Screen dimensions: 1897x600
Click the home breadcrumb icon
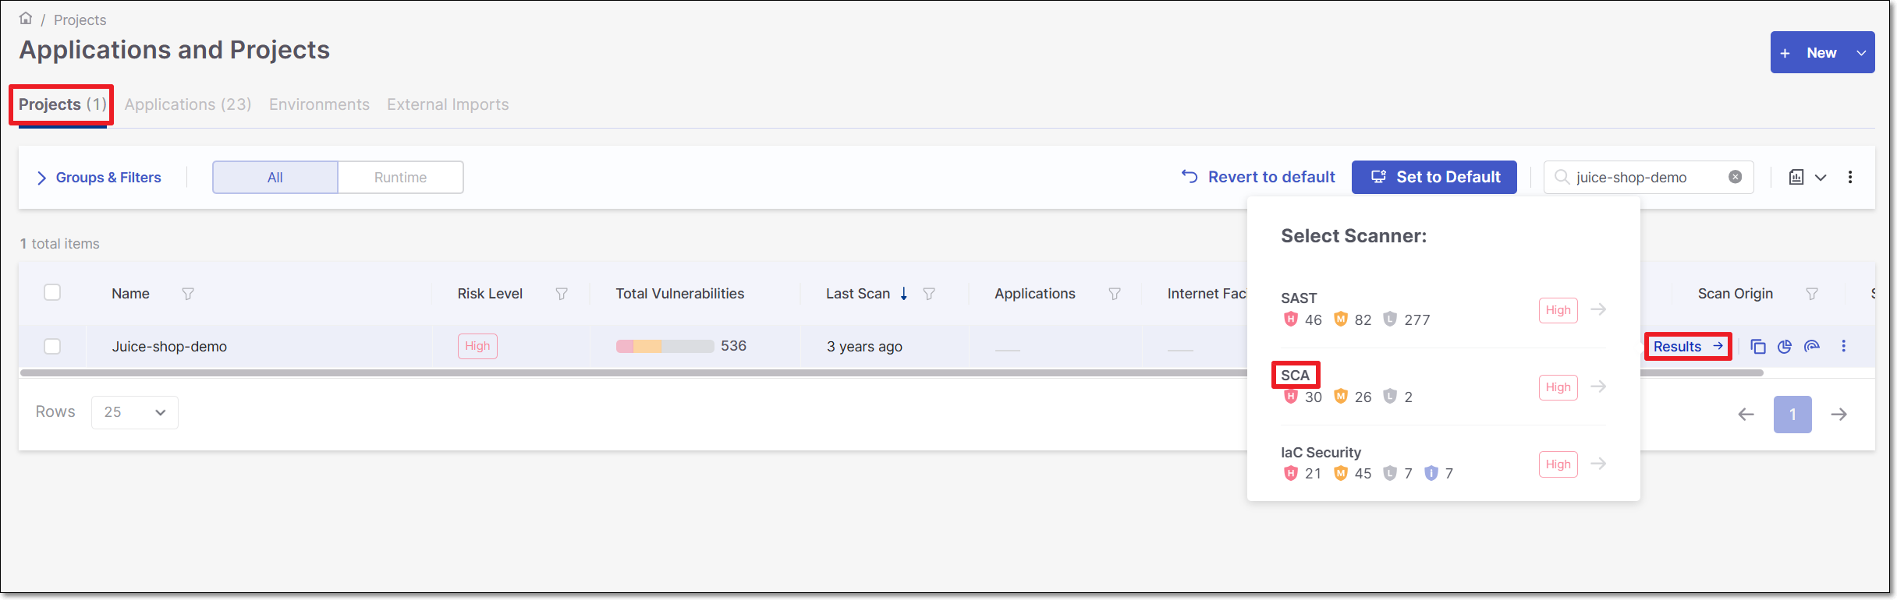26,19
